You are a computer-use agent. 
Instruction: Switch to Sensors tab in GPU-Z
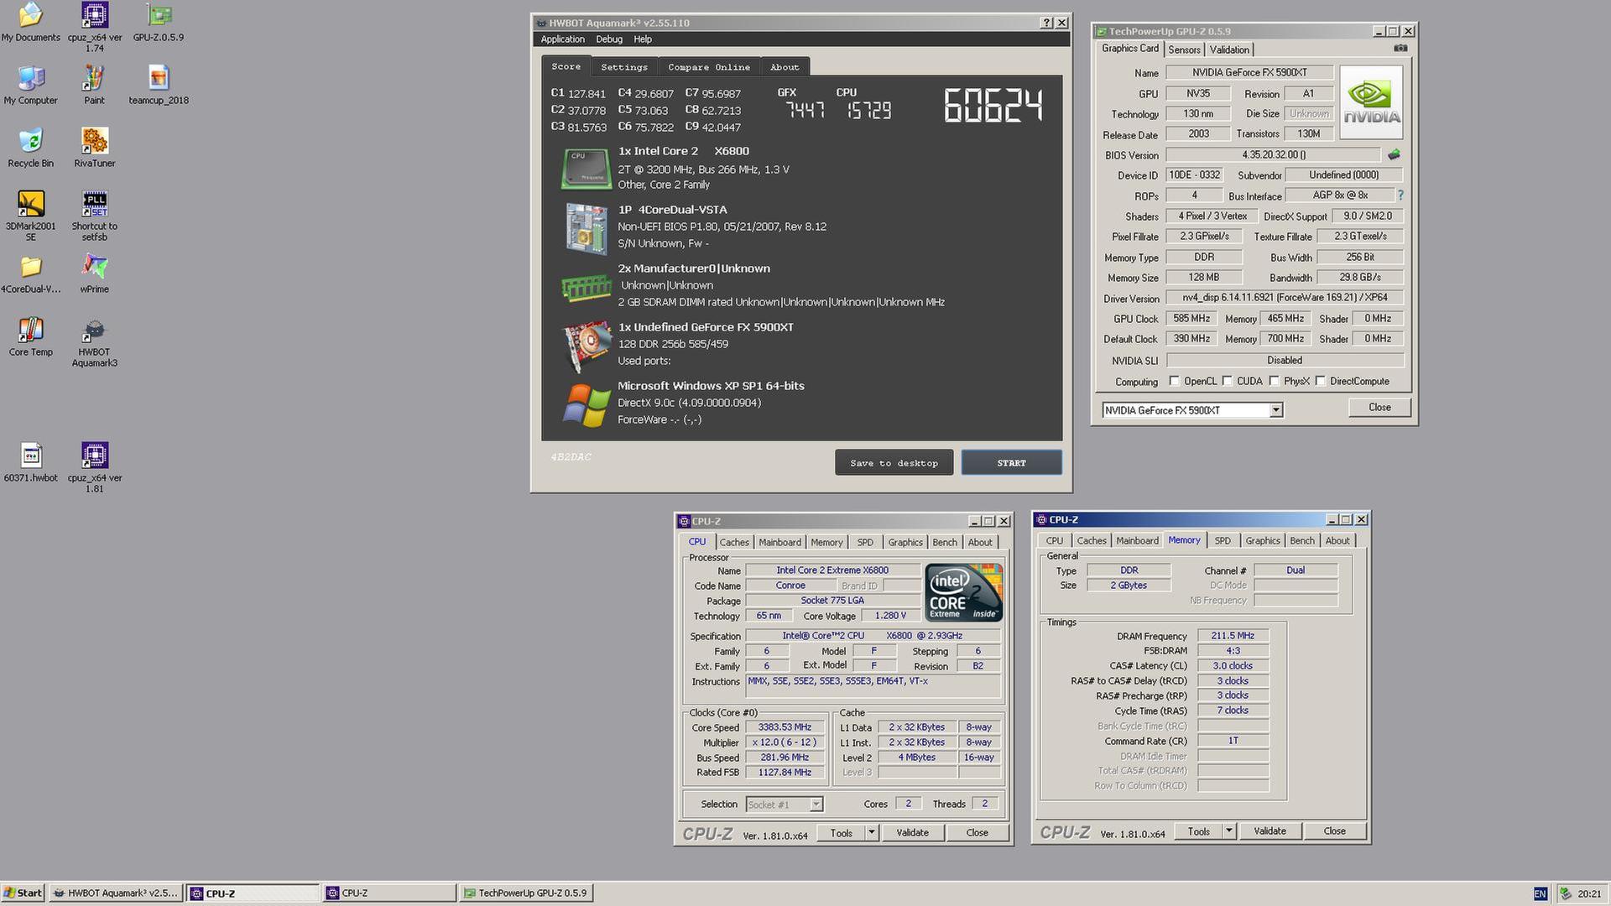point(1184,49)
